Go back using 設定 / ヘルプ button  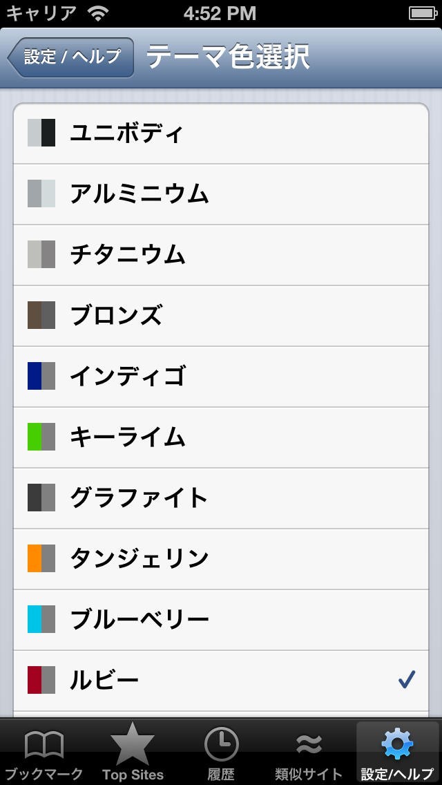71,57
